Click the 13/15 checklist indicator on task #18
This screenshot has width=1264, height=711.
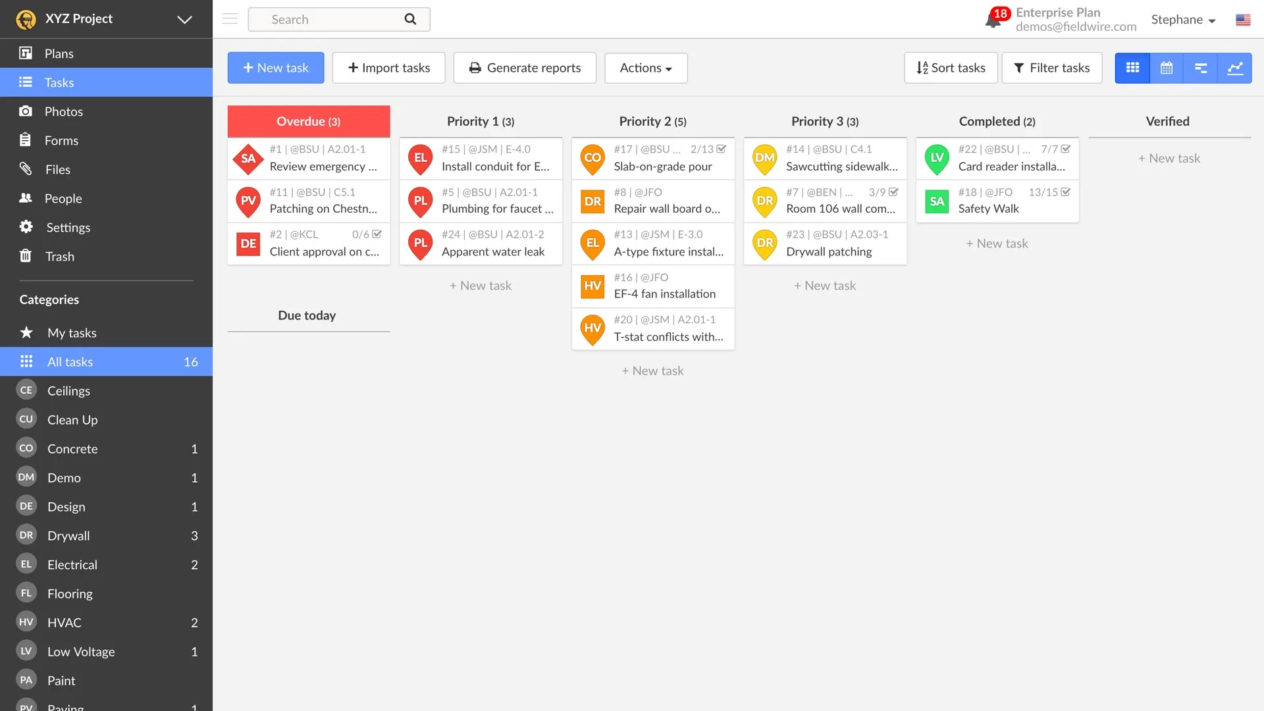(1049, 192)
